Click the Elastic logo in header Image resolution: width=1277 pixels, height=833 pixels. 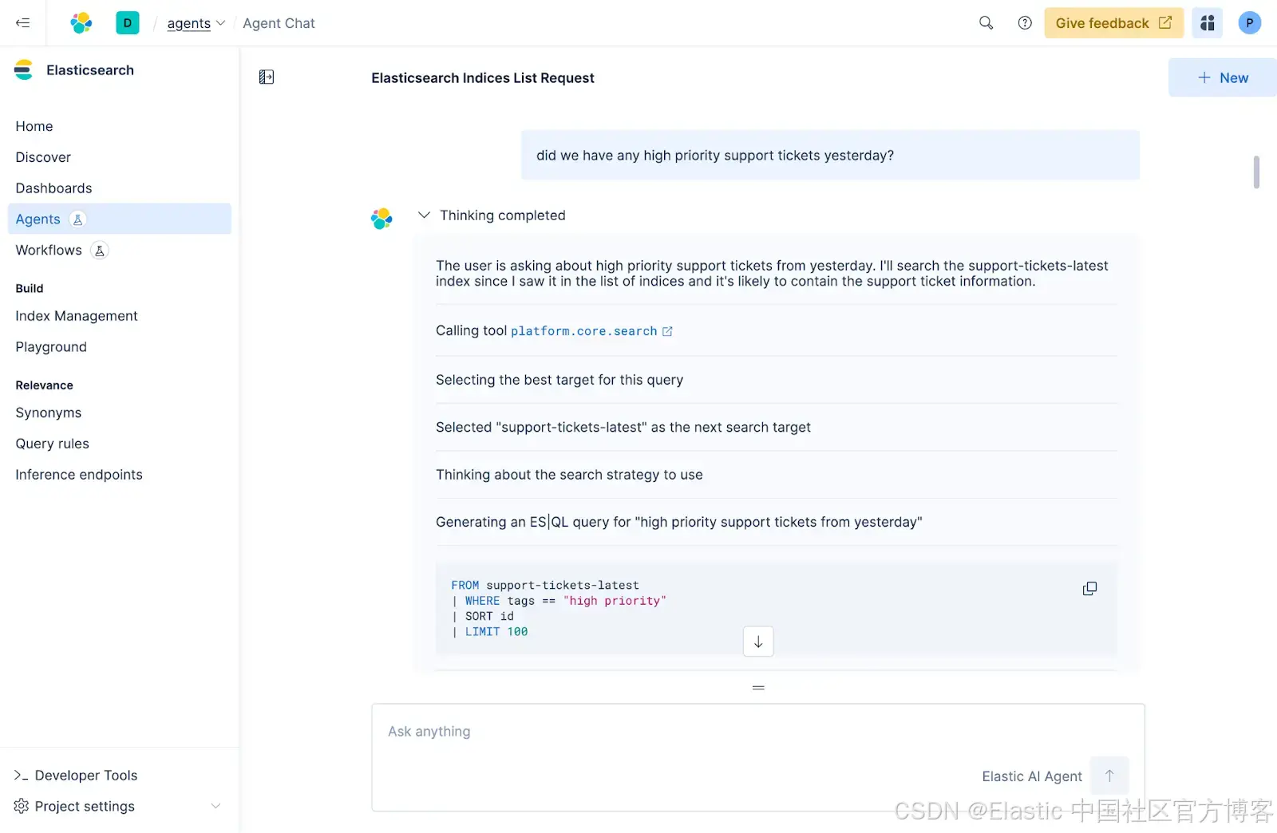point(81,23)
